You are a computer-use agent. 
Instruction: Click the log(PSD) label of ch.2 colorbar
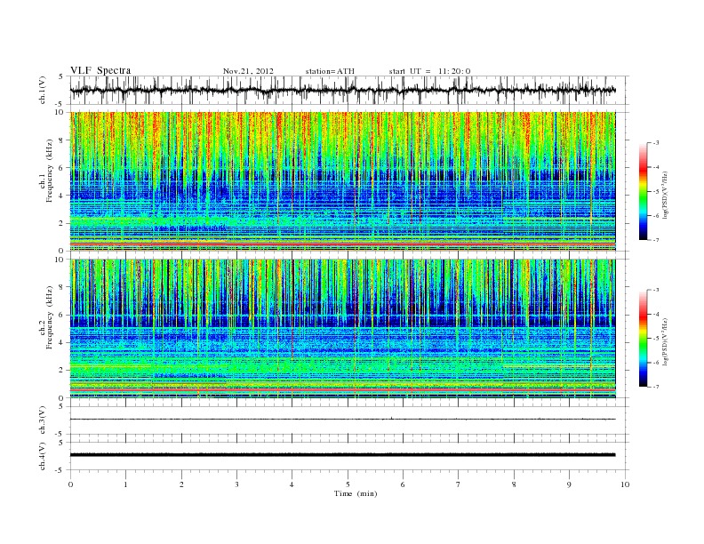coord(666,341)
